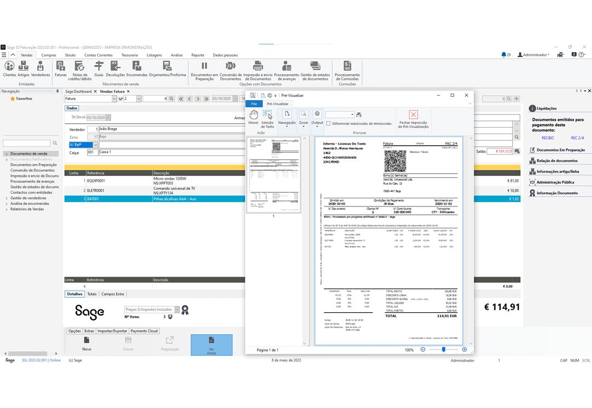Toggle Diferenciar maiúsculas de minúsculas checkbox

(x=328, y=124)
